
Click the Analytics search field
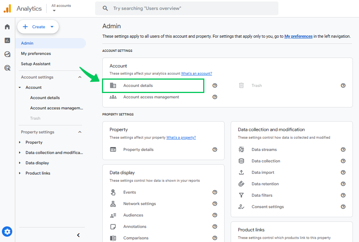(187, 8)
